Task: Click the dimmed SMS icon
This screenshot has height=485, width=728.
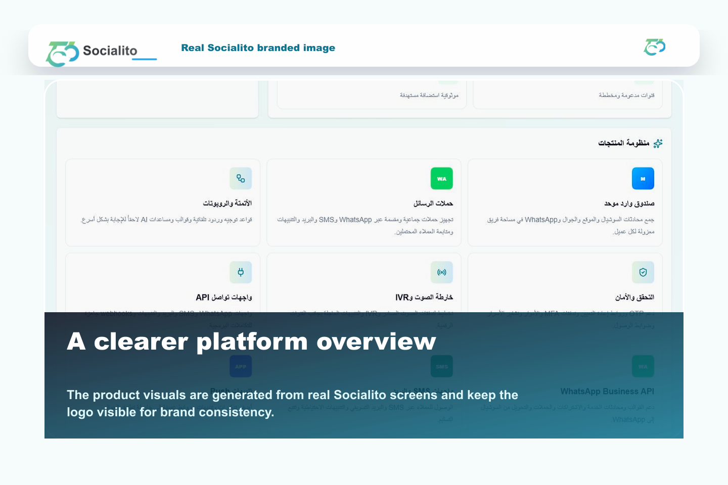Action: (442, 366)
